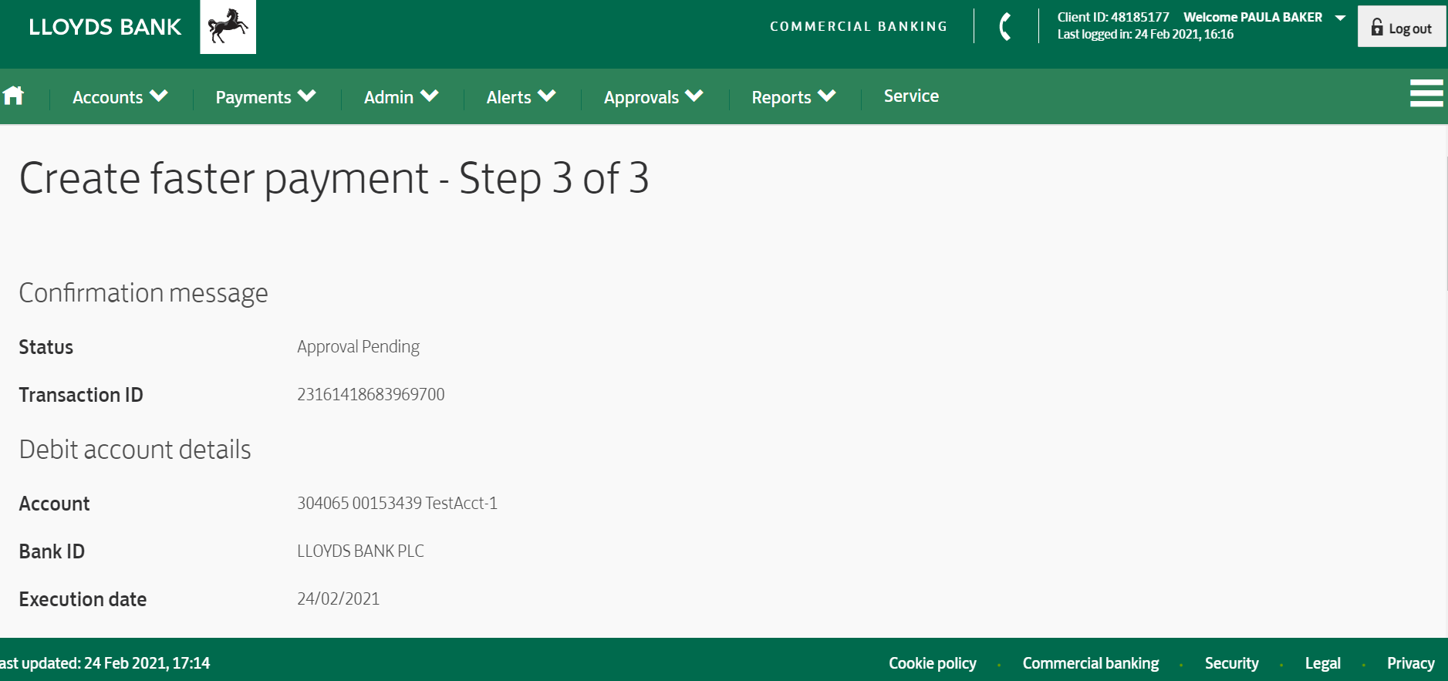1448x681 pixels.
Task: Click the Accounts chevron arrow
Action: 159,96
